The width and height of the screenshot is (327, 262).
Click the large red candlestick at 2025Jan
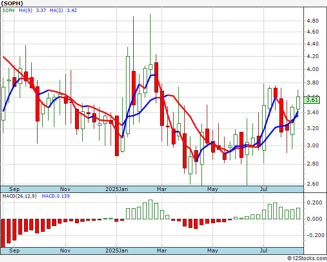tap(117, 136)
